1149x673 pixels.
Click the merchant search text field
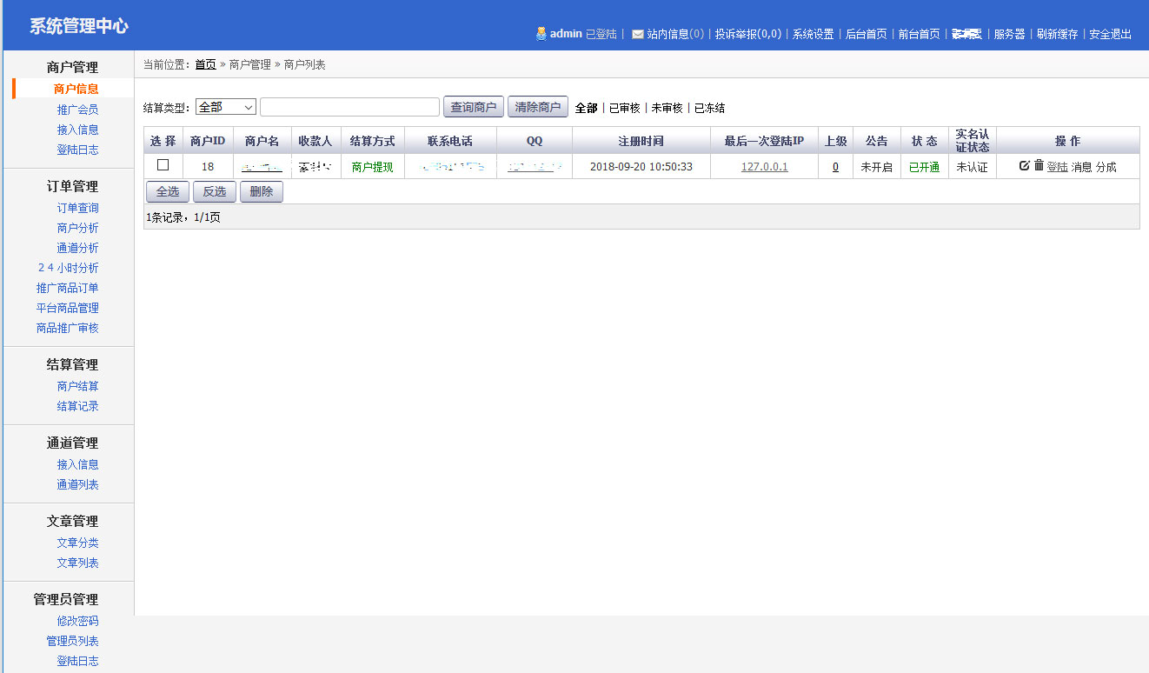click(x=349, y=107)
